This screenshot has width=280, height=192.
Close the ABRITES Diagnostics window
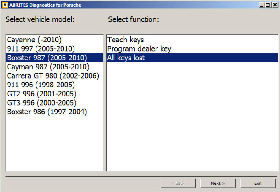click(x=274, y=5)
